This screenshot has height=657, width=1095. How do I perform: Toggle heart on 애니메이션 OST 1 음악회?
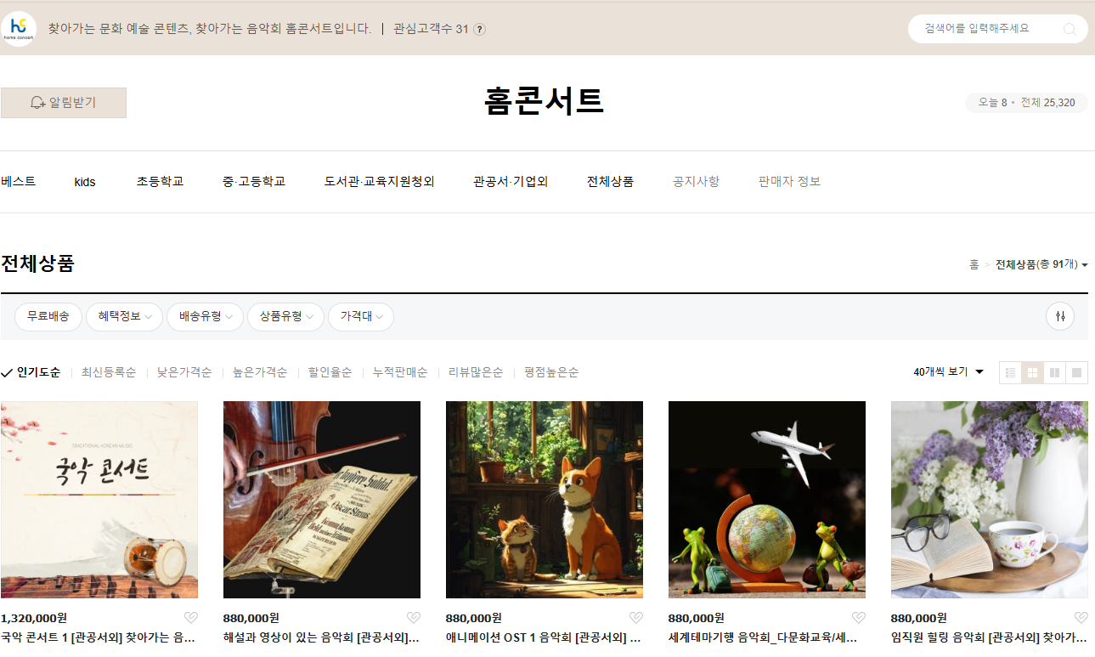coord(635,618)
